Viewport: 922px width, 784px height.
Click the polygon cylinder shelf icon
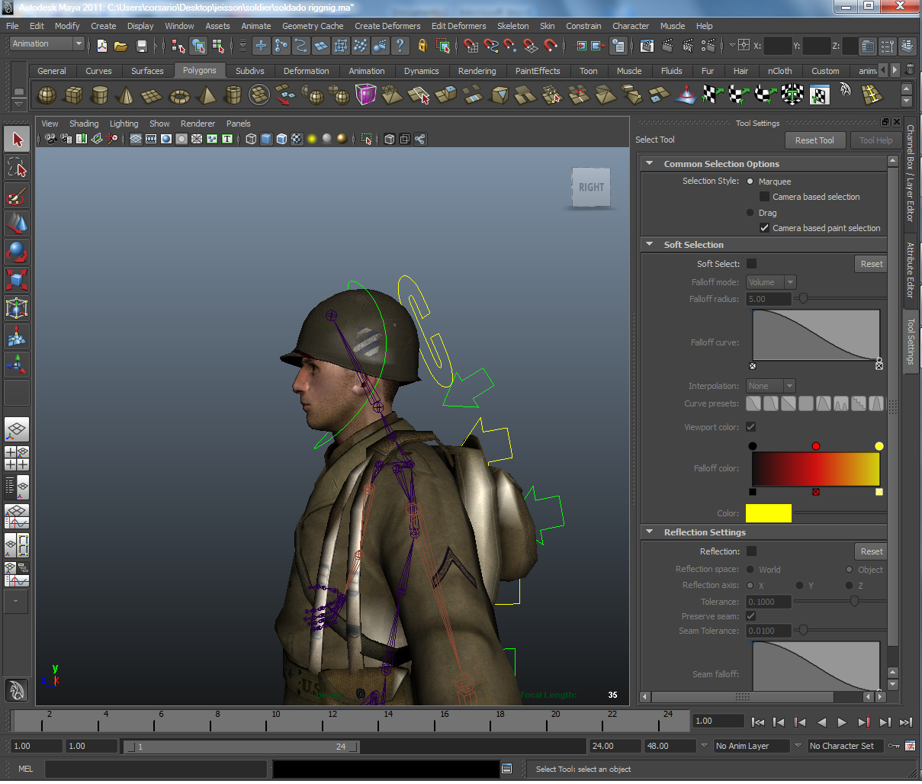100,95
